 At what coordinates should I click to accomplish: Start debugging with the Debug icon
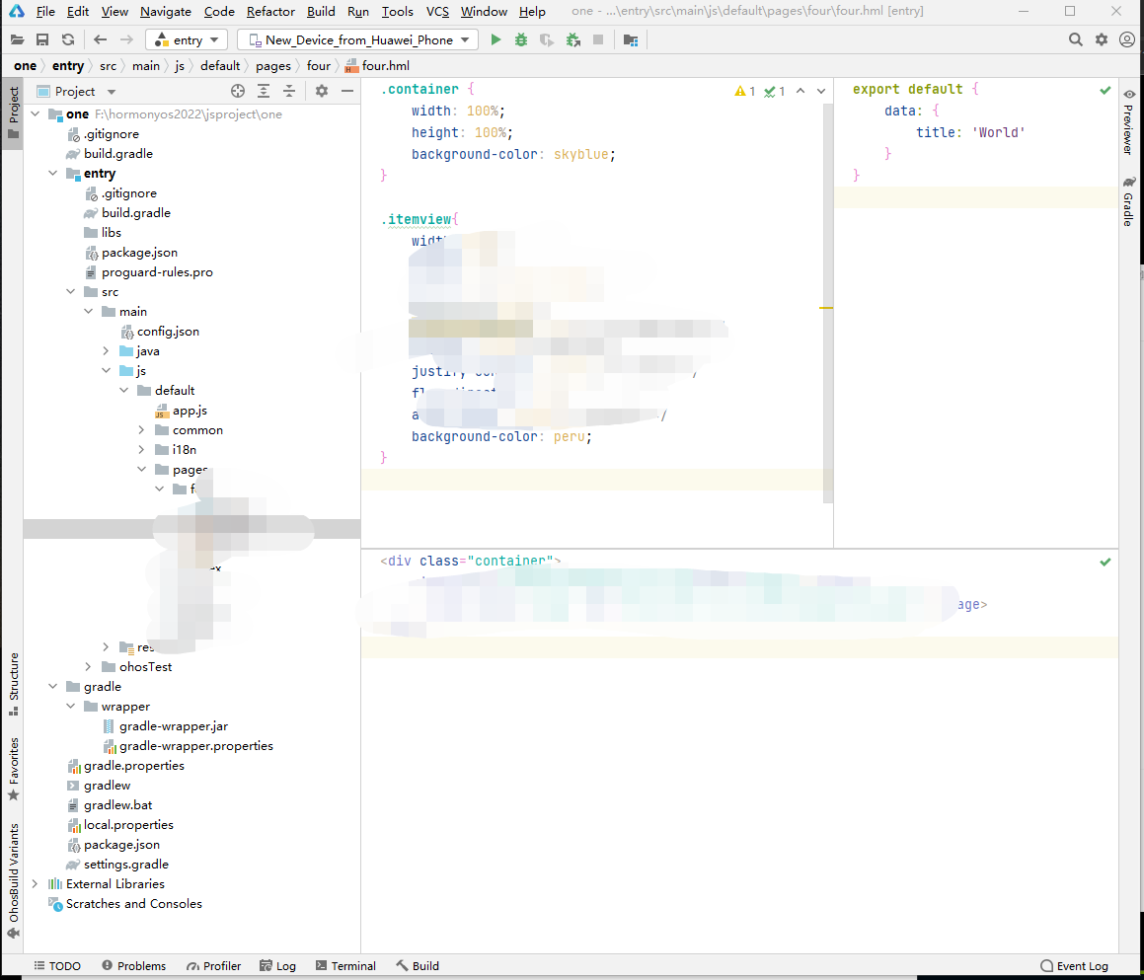[520, 39]
